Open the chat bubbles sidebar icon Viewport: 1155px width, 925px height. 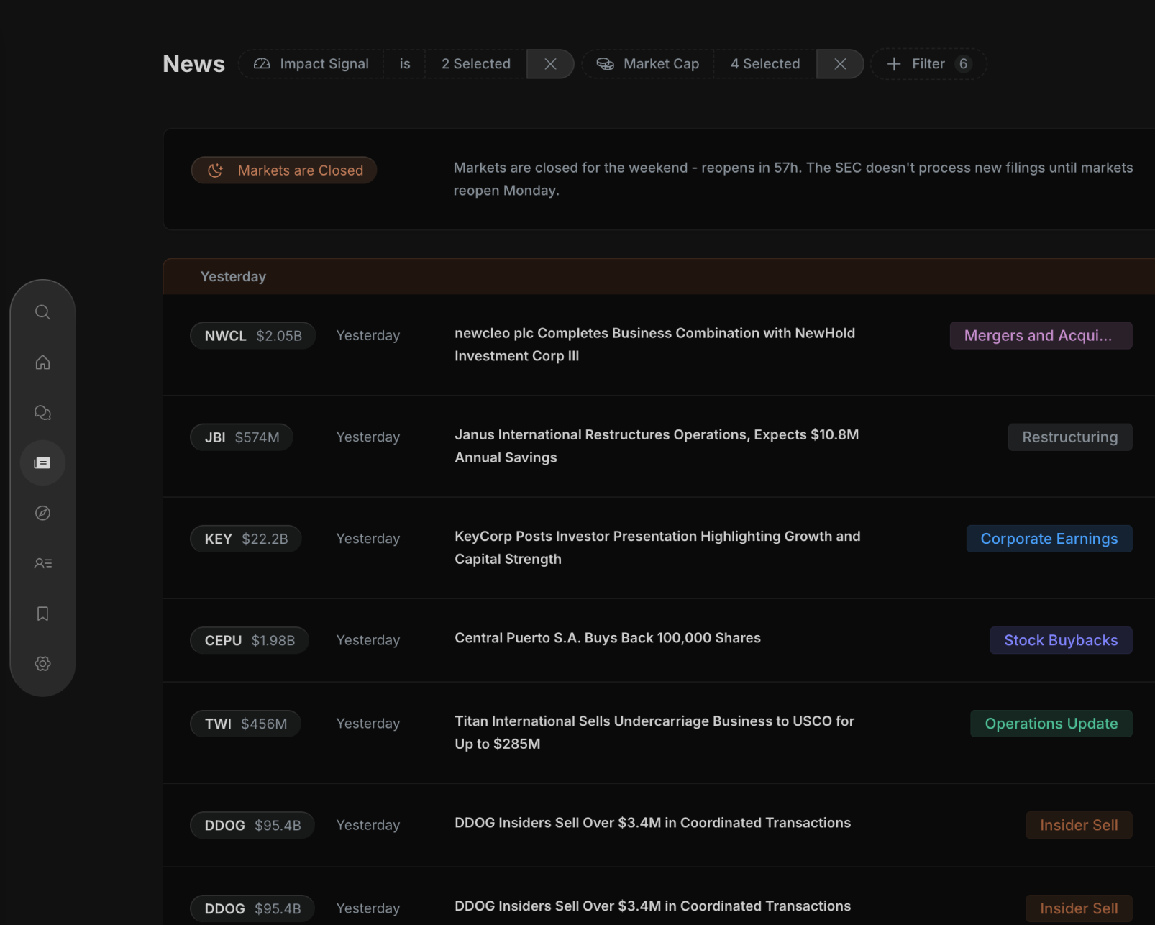[x=42, y=413]
